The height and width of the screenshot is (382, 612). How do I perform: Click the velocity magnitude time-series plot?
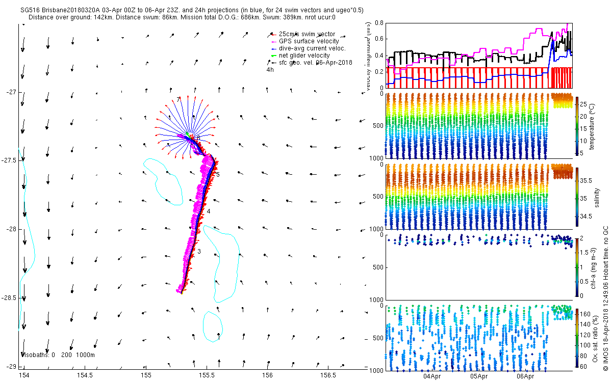click(x=480, y=55)
